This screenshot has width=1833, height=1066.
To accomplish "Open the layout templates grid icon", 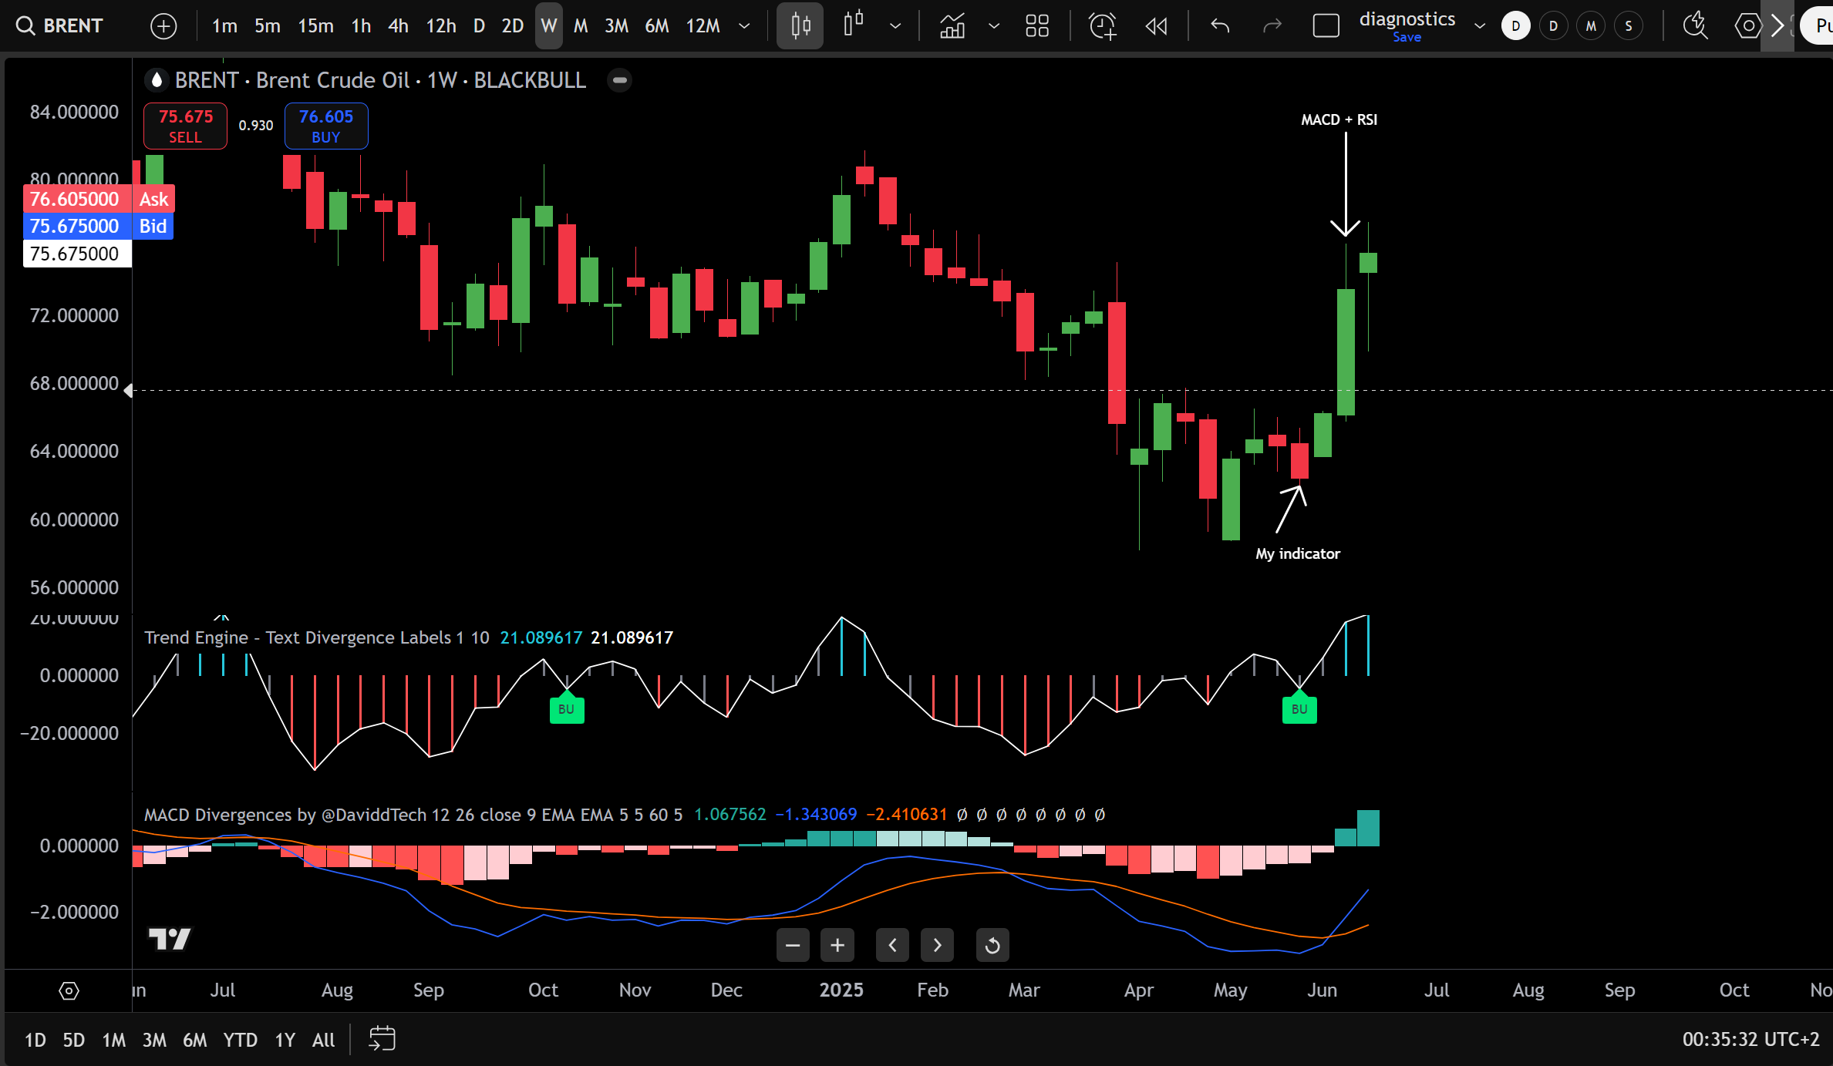I will [x=1037, y=26].
